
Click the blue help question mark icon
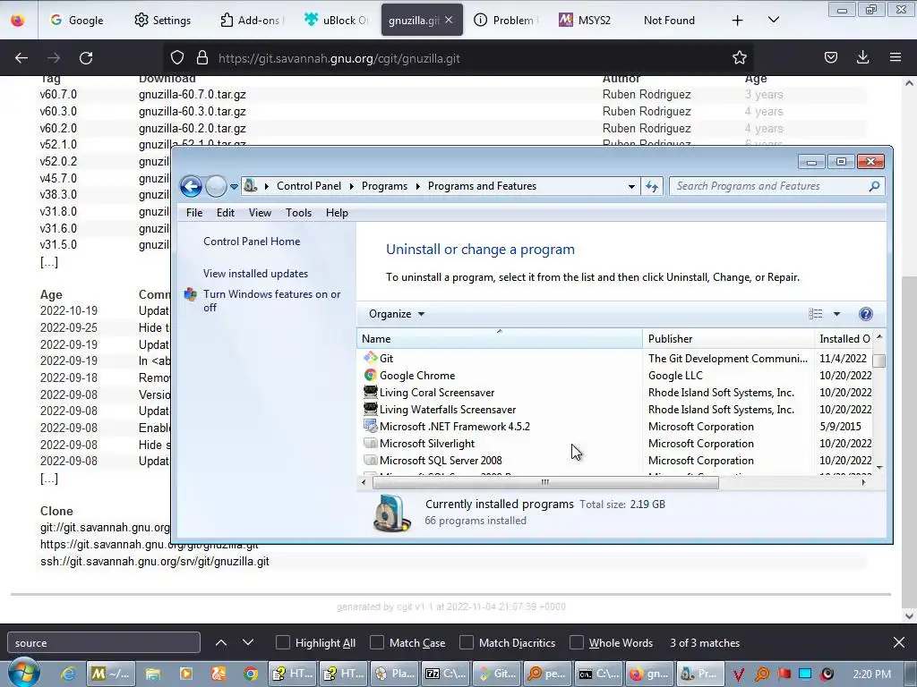tap(866, 314)
